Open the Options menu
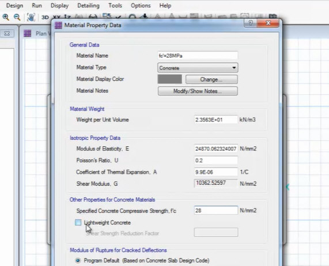Screen dimensions: 329x266 141,5
